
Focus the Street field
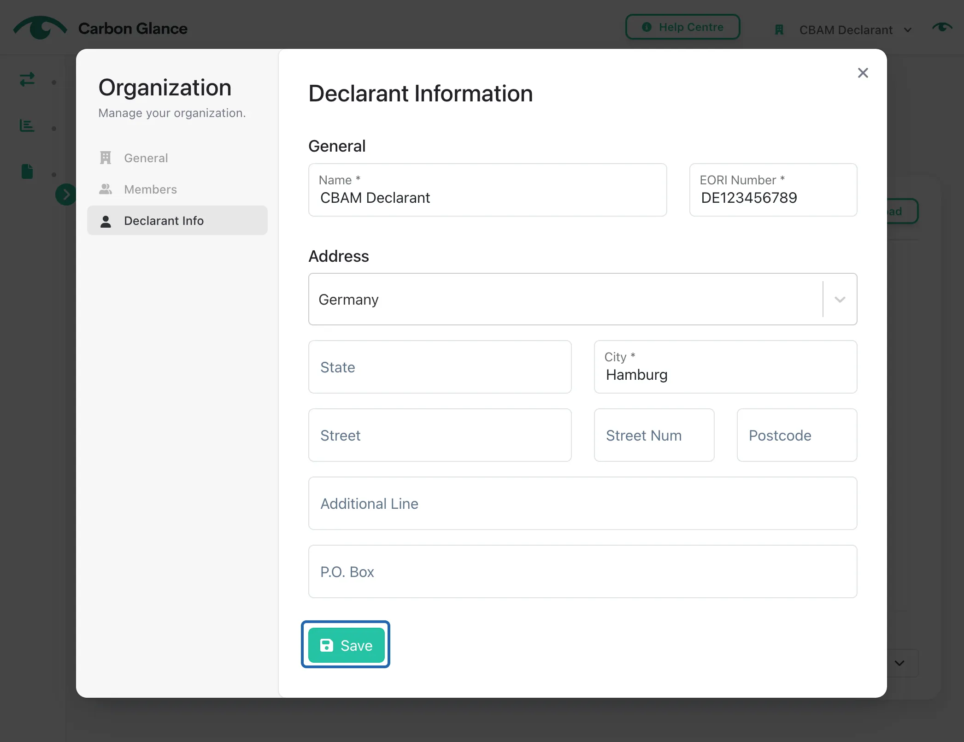tap(440, 435)
